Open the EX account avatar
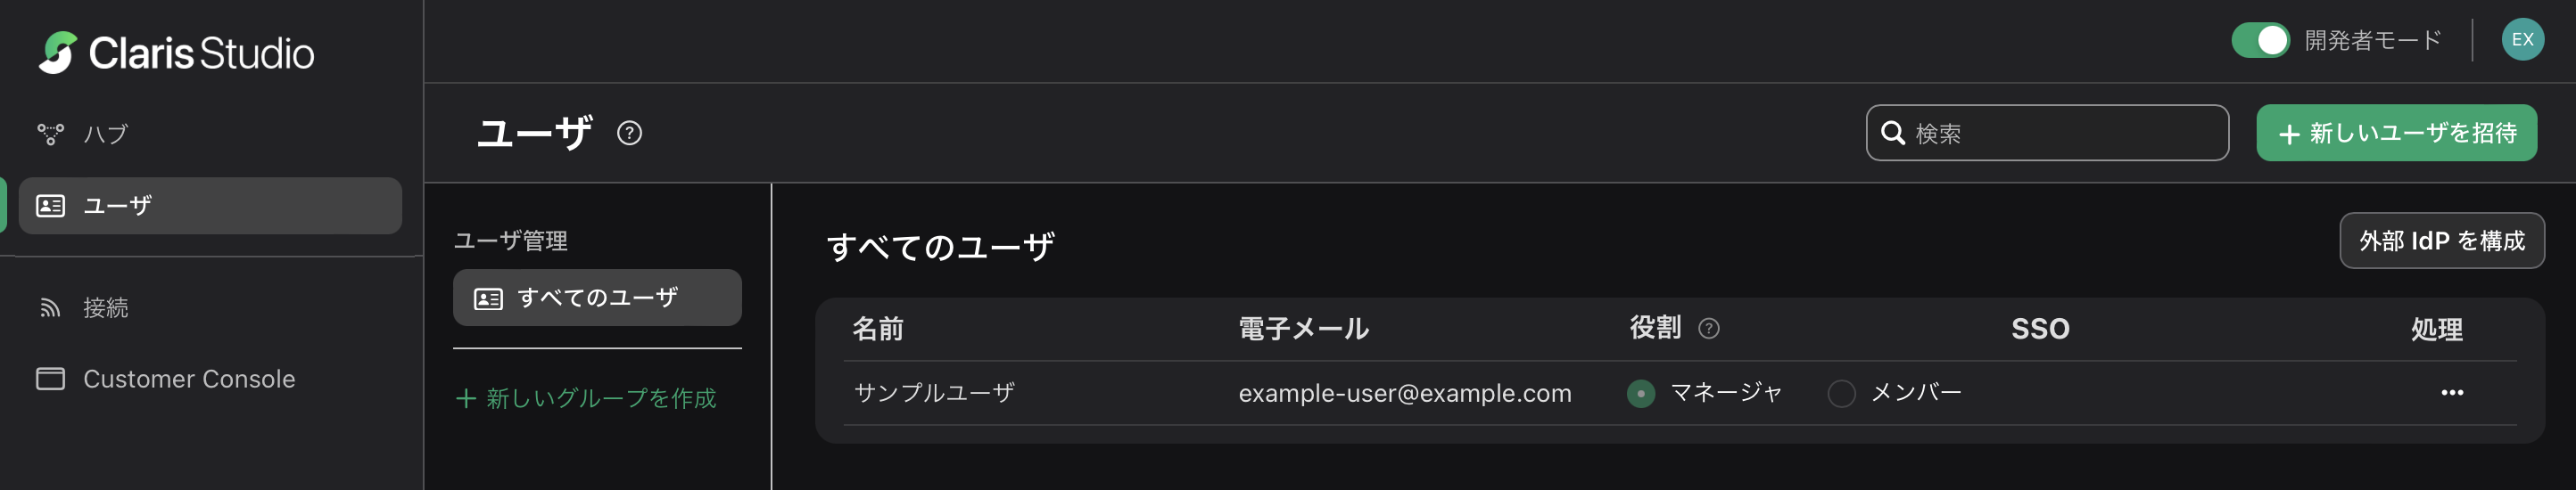Image resolution: width=2576 pixels, height=490 pixels. pyautogui.click(x=2522, y=40)
